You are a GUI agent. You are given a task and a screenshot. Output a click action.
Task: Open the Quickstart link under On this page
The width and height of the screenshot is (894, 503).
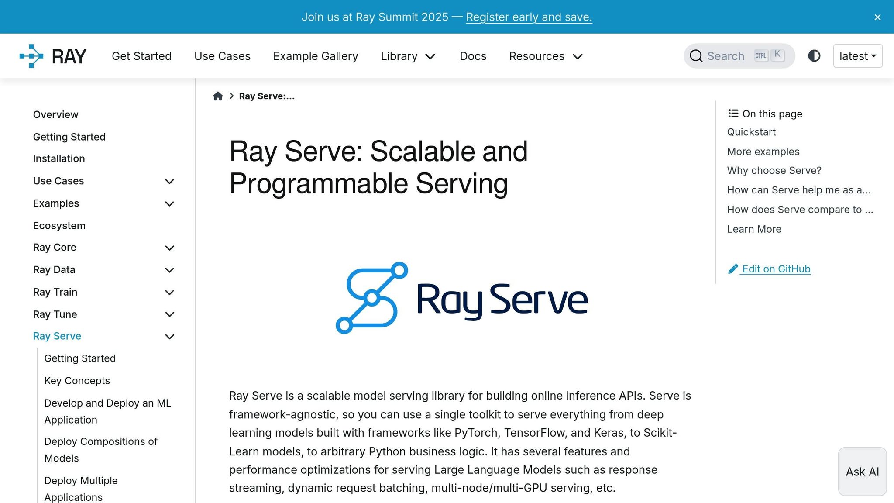751,132
